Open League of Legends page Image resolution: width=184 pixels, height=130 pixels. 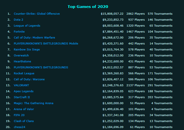coord(27,26)
